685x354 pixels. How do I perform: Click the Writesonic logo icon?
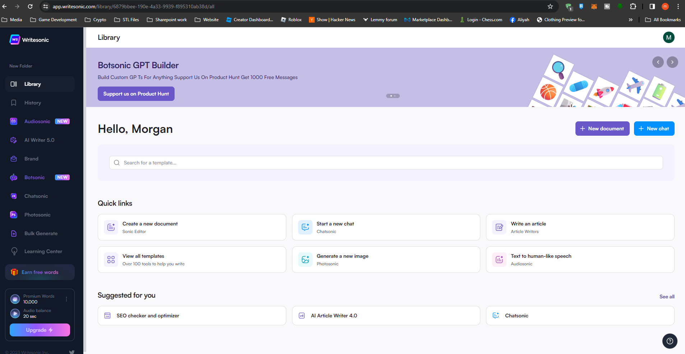click(x=14, y=39)
